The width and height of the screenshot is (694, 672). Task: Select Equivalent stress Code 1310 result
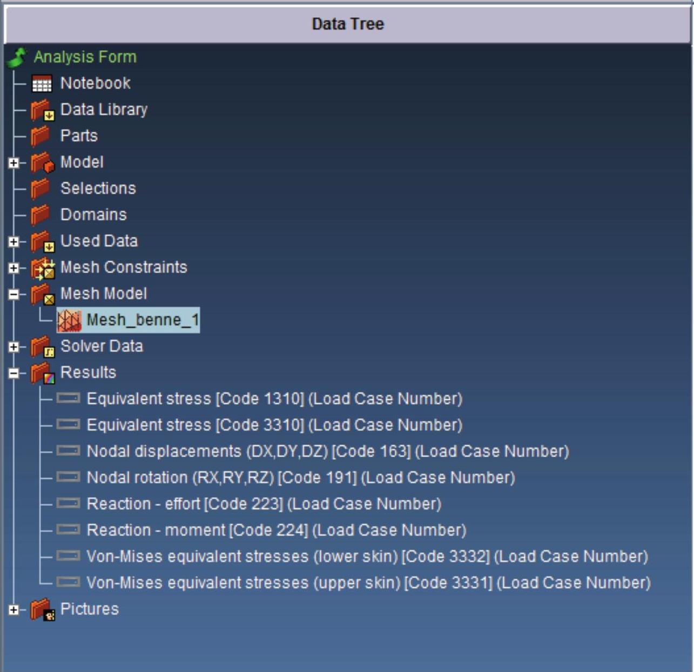[274, 399]
